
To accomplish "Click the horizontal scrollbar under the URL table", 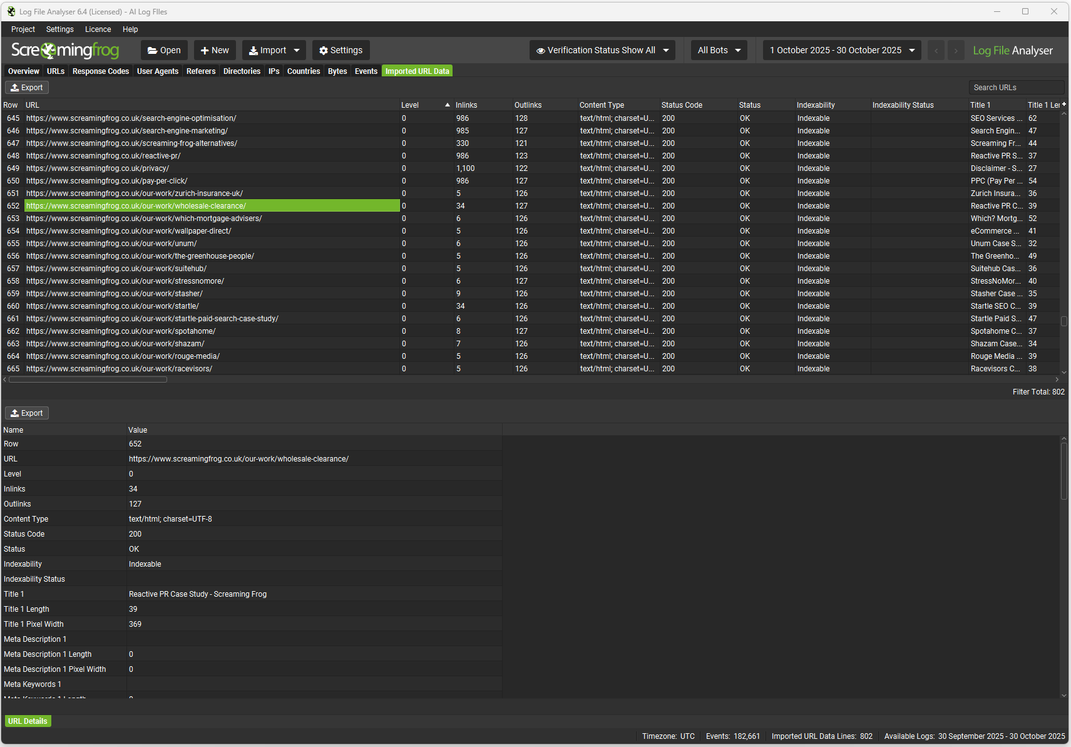I will click(x=88, y=379).
